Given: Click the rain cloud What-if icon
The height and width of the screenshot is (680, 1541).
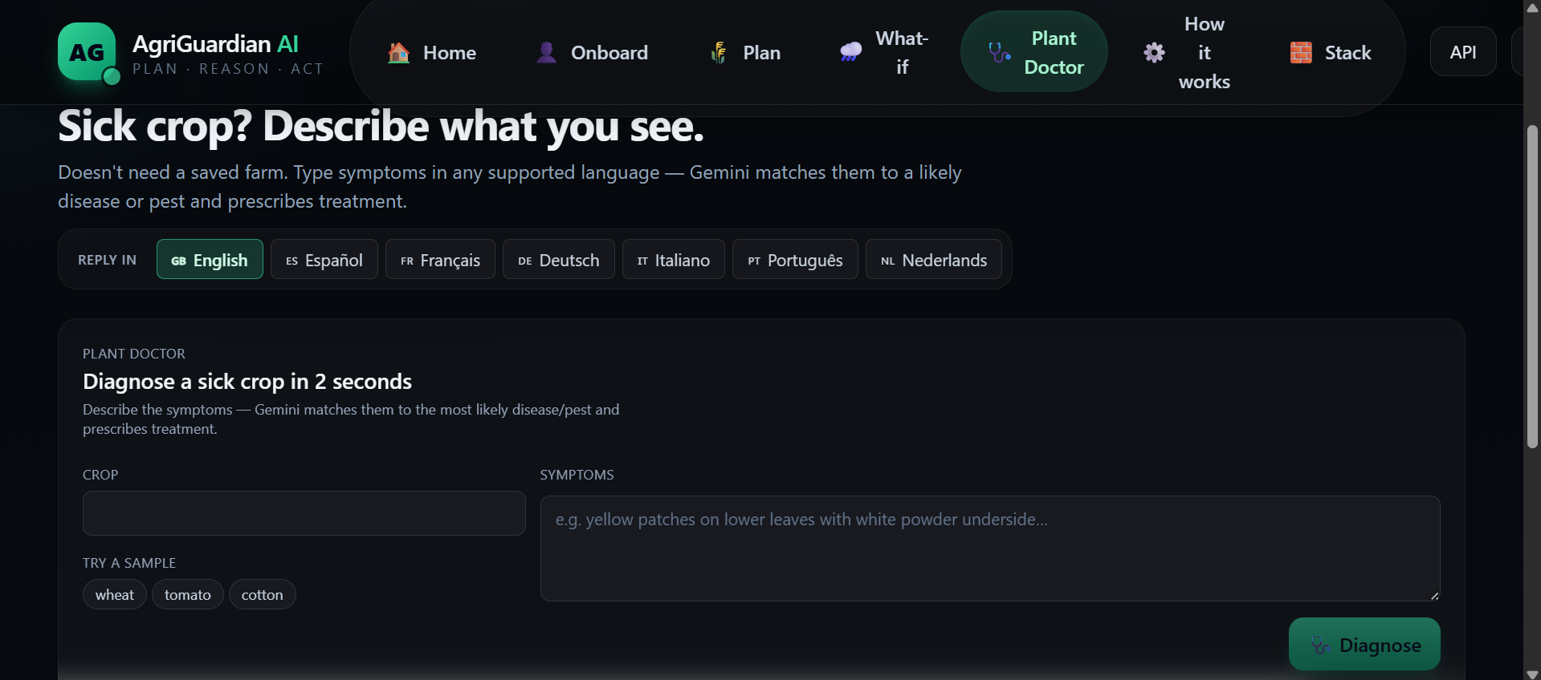Looking at the screenshot, I should (850, 53).
